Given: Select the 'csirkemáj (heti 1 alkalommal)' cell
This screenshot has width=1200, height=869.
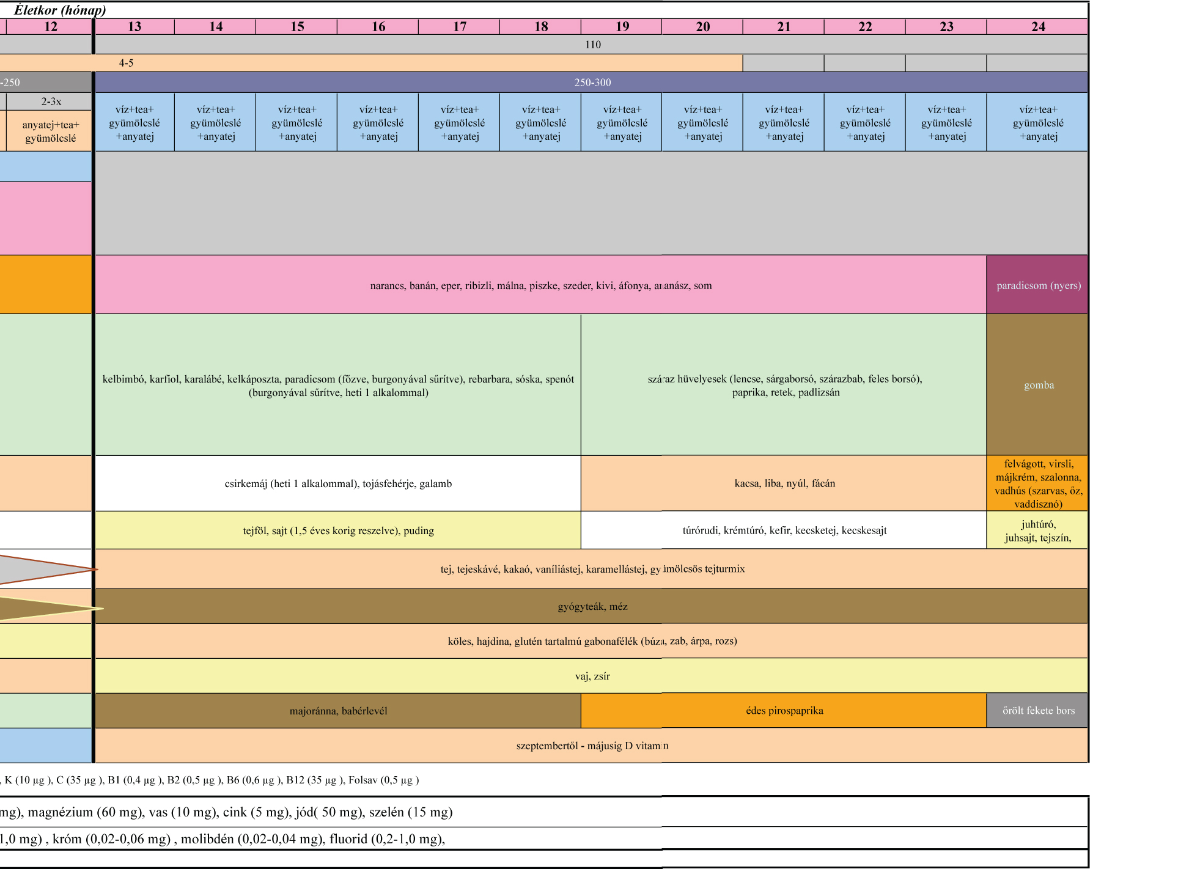Looking at the screenshot, I should (x=338, y=483).
